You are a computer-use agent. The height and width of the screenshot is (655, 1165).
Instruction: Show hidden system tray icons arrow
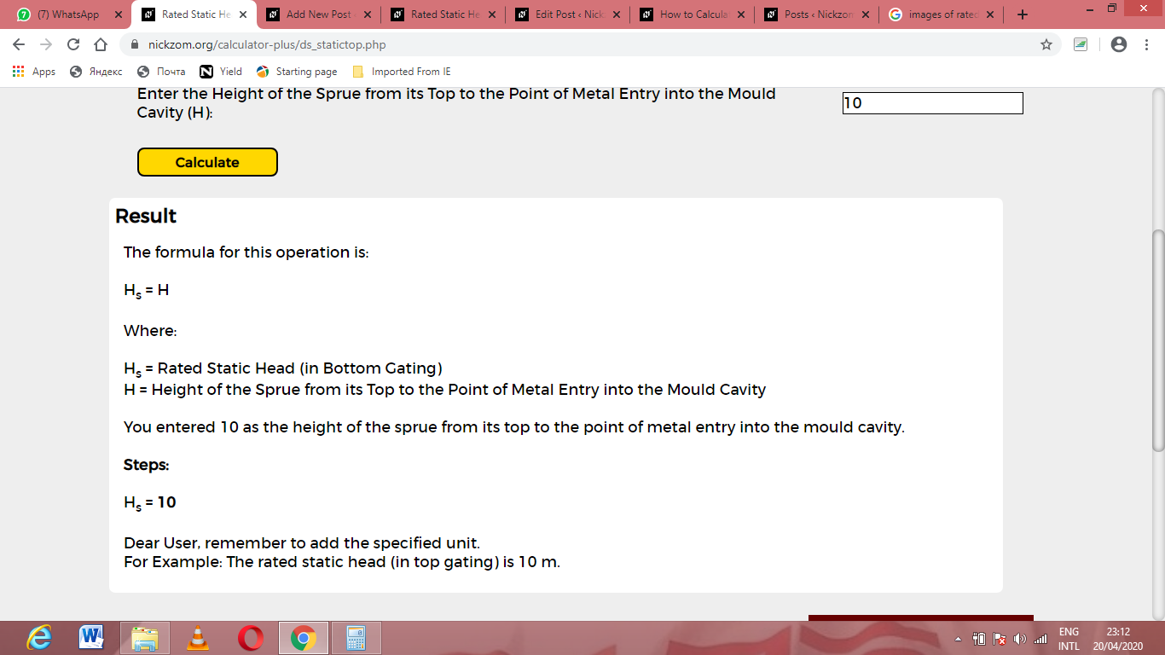click(959, 639)
